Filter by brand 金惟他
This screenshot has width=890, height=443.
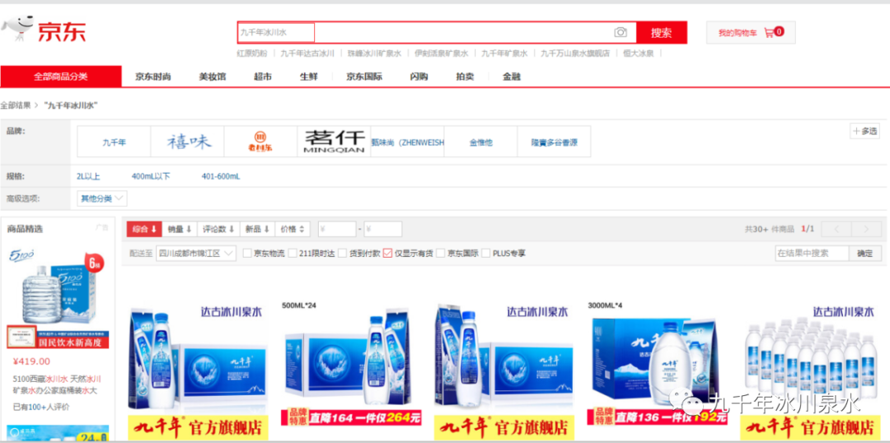point(480,142)
